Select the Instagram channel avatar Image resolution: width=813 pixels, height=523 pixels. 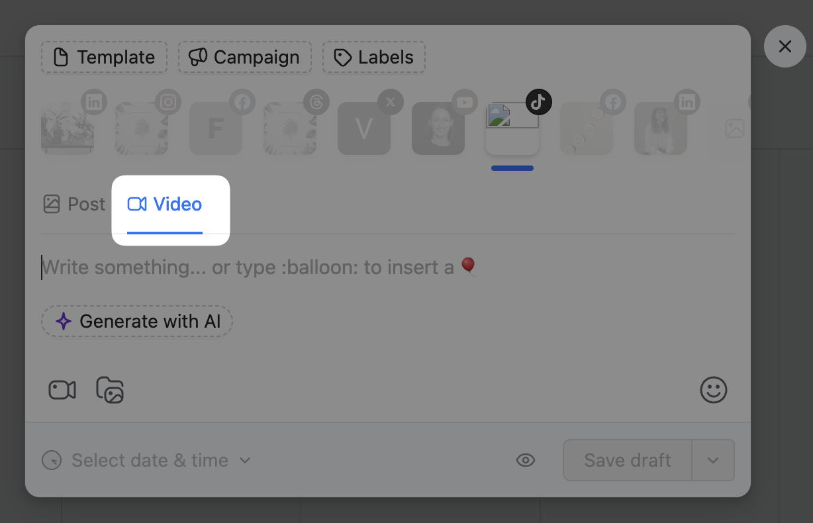click(x=142, y=128)
